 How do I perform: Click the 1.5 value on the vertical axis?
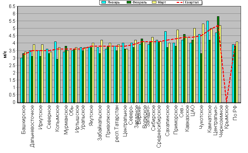12,80
